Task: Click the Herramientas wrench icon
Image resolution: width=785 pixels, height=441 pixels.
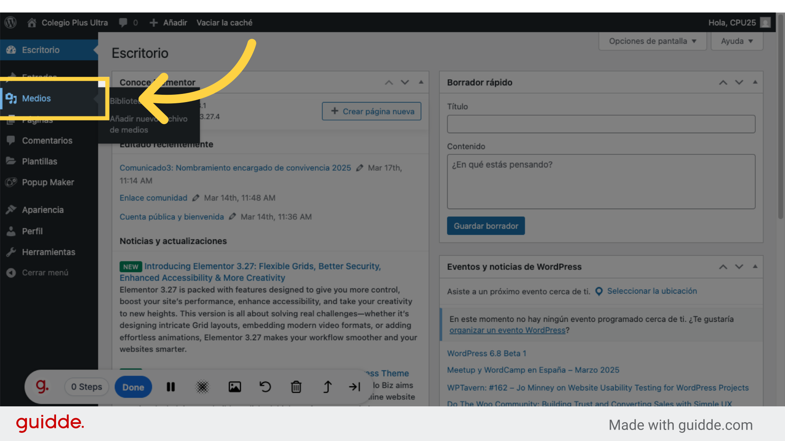Action: tap(11, 252)
